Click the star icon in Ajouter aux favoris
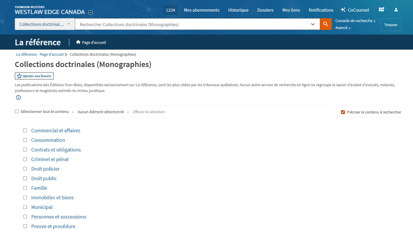413x232 pixels. [x=19, y=76]
